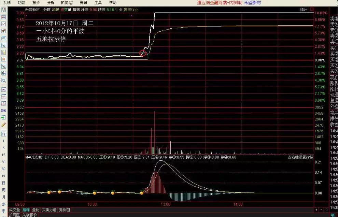Click the minus zoom button at bottom right
Image resolution: width=338 pixels, height=217 pixels.
click(x=321, y=210)
